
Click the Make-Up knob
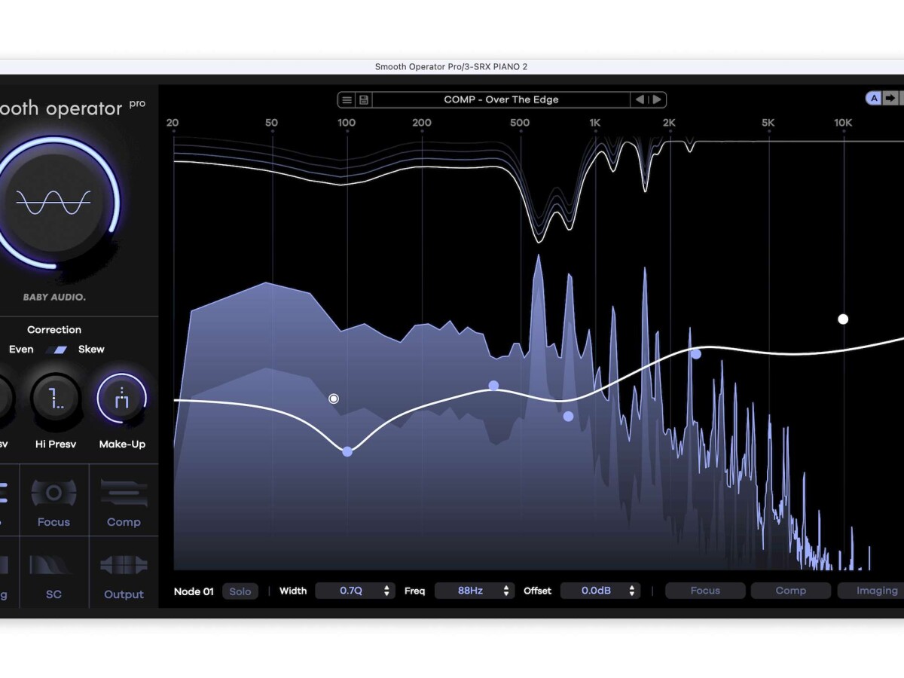(x=122, y=399)
